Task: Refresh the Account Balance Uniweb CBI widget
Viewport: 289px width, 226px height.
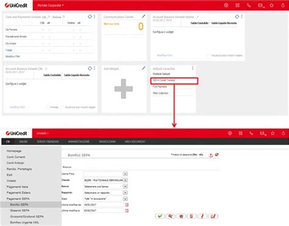Action: [90, 68]
